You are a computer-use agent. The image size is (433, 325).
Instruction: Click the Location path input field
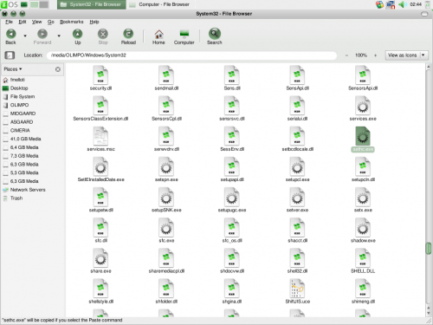(191, 55)
